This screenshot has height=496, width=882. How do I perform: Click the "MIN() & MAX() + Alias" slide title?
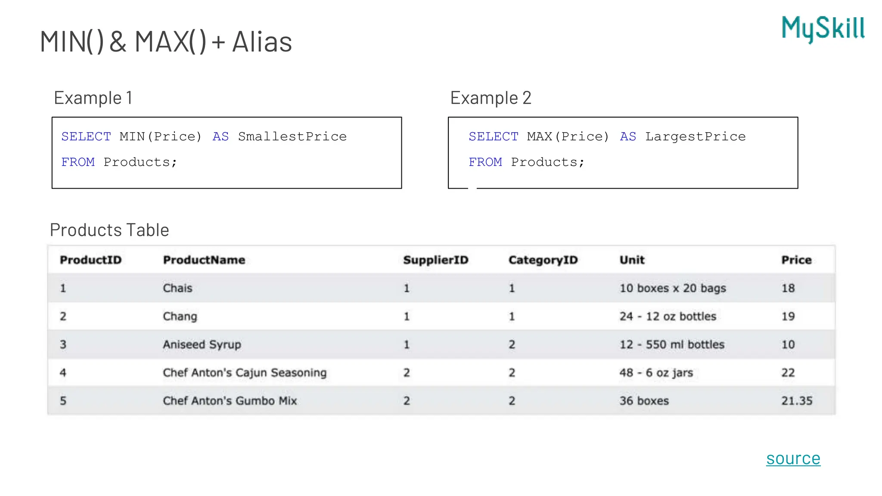pos(166,42)
